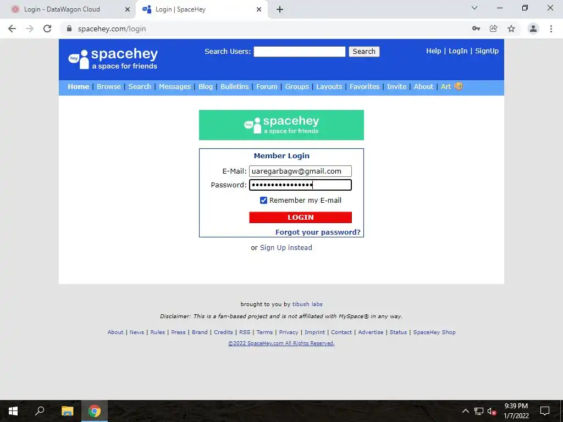This screenshot has width=563, height=422.
Task: Click footer Privacy link
Action: coord(289,332)
